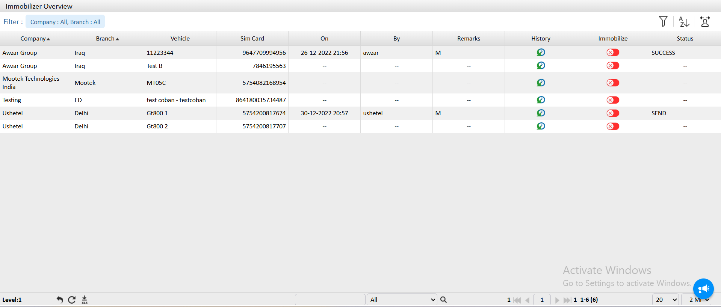
Task: Click the auto-fit column width icon
Action: [x=705, y=22]
